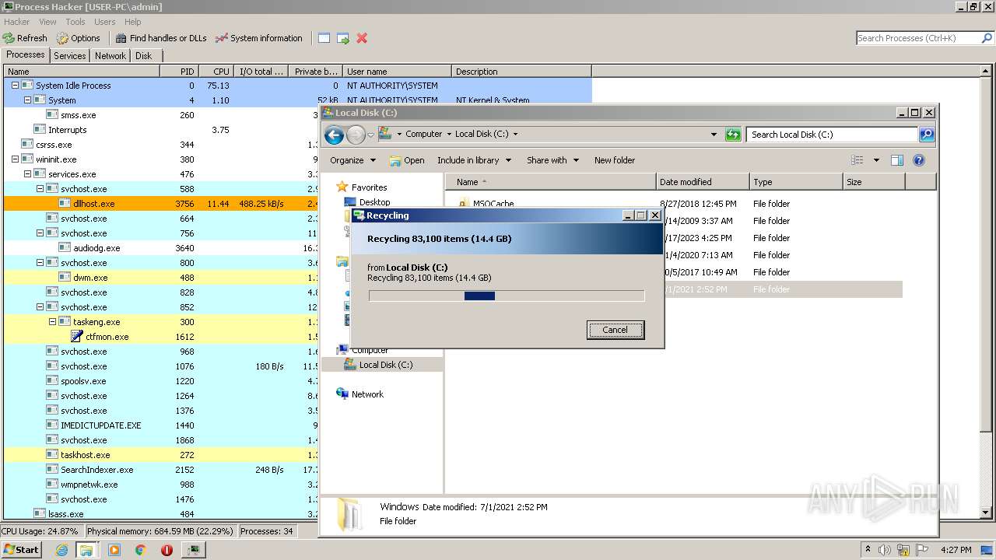Image resolution: width=996 pixels, height=560 pixels.
Task: Collapse the wininit.exe tree node
Action: coord(15,159)
